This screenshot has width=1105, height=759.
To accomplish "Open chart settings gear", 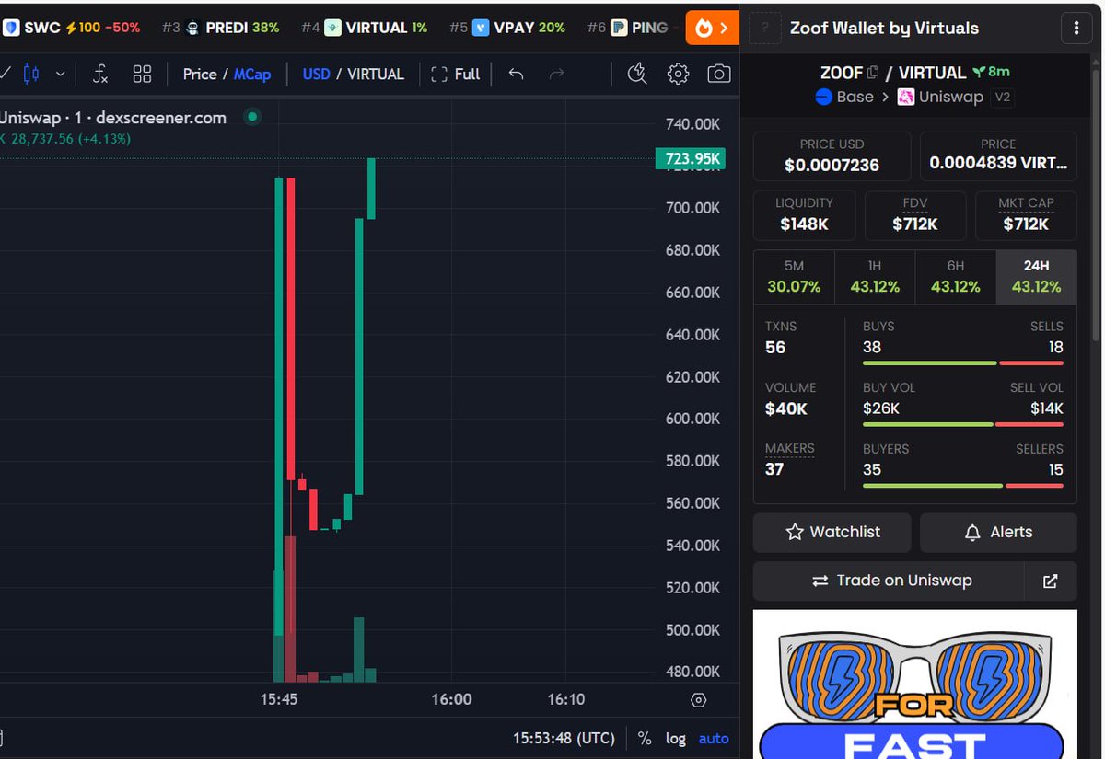I will point(679,74).
